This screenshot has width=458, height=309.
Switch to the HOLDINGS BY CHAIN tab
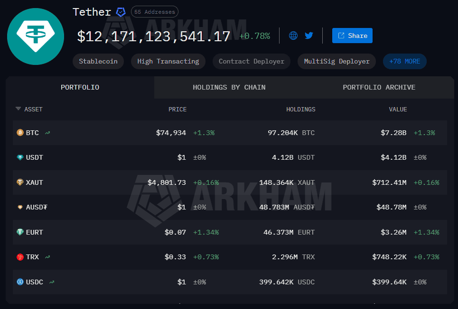[x=229, y=87]
